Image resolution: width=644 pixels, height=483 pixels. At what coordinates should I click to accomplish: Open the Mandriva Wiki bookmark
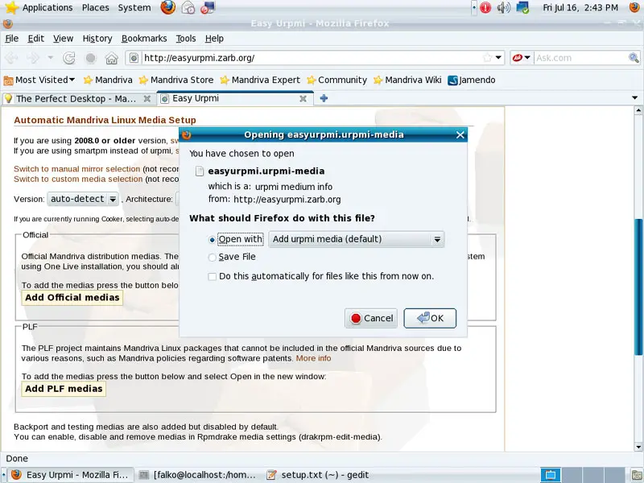click(x=407, y=80)
